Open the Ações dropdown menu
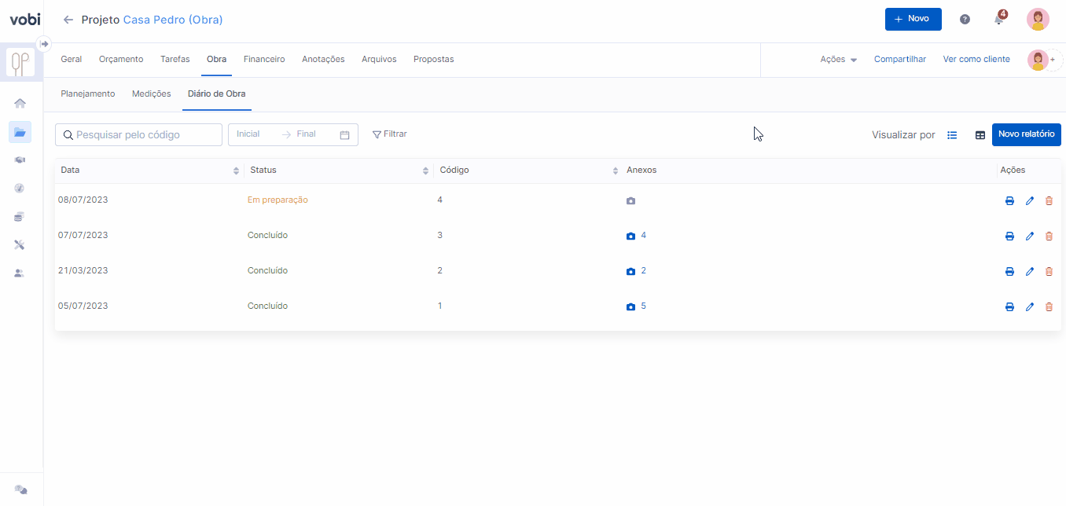The height and width of the screenshot is (506, 1066). pos(838,60)
